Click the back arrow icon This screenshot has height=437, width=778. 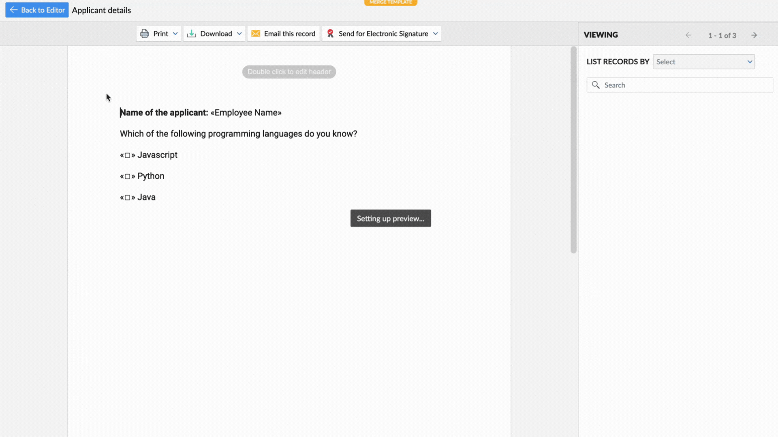14,10
